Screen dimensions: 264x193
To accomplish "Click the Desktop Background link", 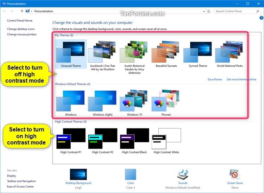I will point(78,183).
